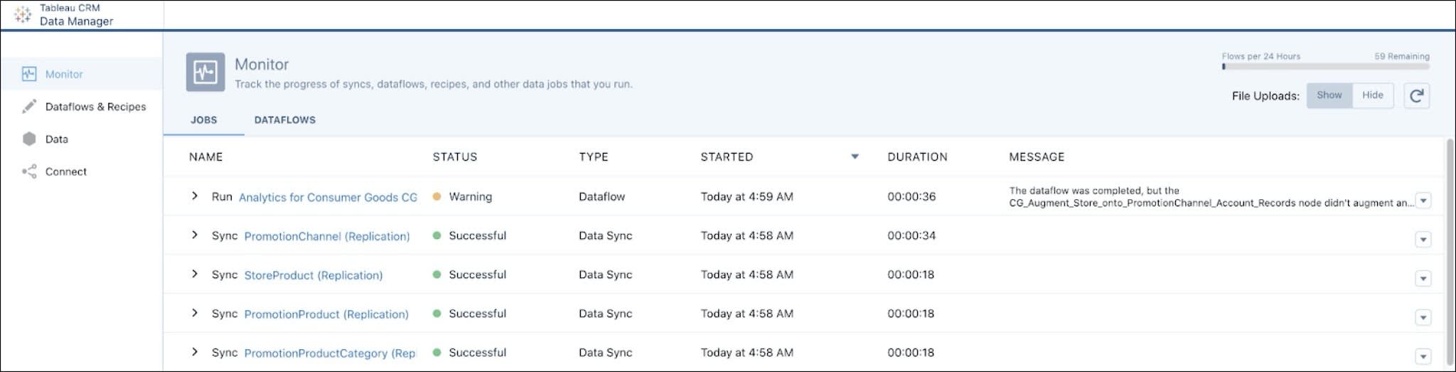Click the large Monitor header icon
Viewport: 1456px width, 372px height.
(x=205, y=72)
